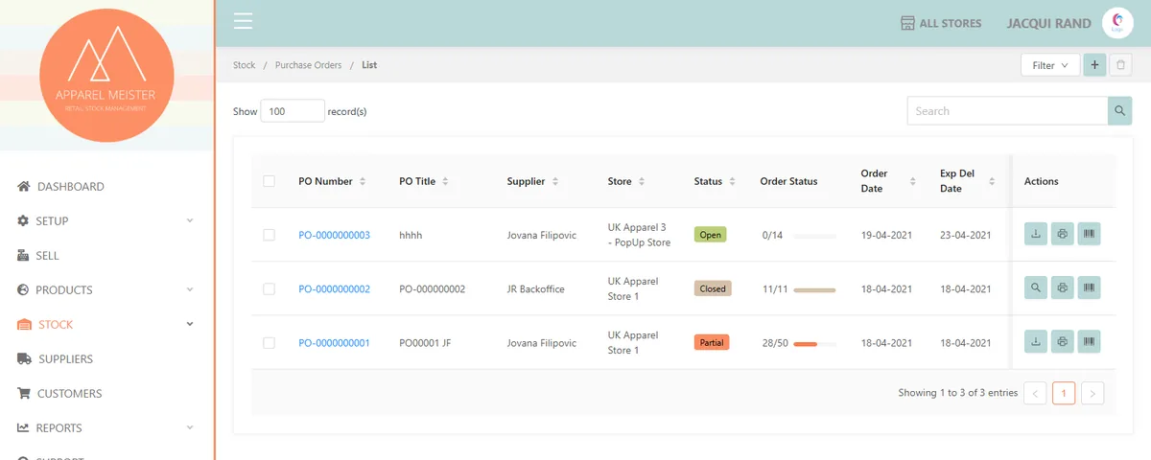Print icon for PO-0000000003
This screenshot has height=460, width=1151.
tap(1062, 235)
